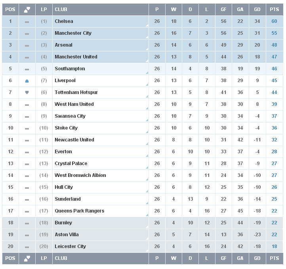Expand the Manchester United row corner triangle
Screen dimensions: 286x269
click(147, 61)
